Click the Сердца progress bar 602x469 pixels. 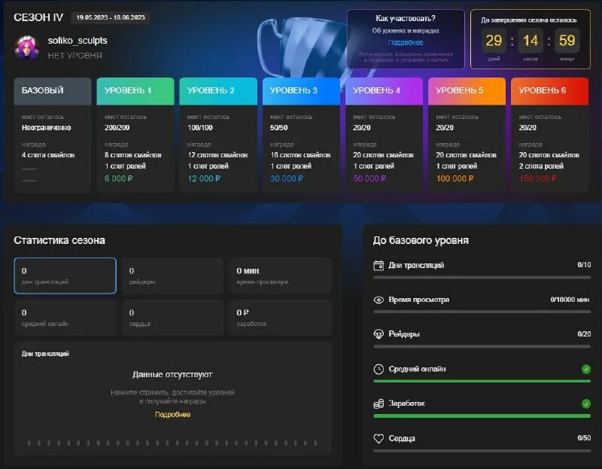[482, 452]
